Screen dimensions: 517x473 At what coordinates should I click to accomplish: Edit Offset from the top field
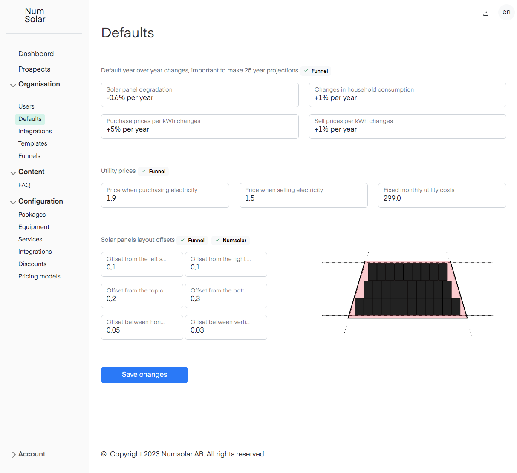point(142,296)
